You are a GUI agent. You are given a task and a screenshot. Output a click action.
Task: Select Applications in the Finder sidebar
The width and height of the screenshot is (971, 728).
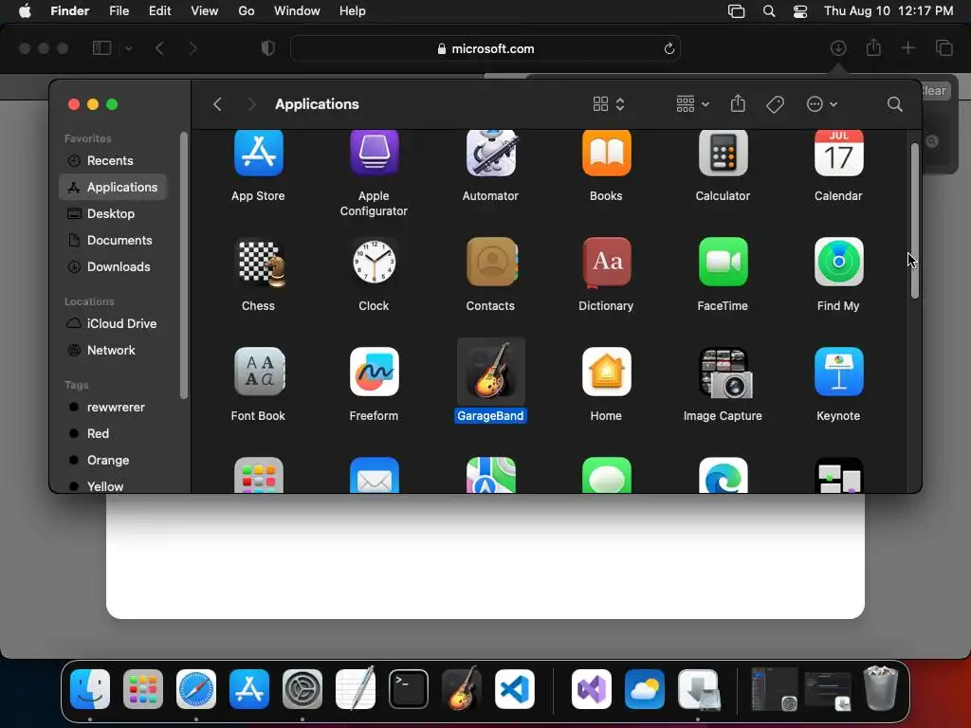[113, 187]
